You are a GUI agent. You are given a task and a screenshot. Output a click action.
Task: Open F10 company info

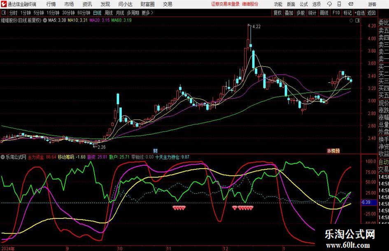point(336,13)
